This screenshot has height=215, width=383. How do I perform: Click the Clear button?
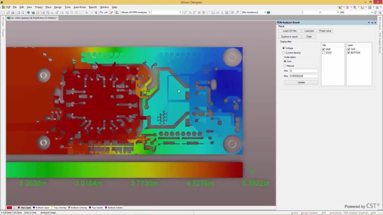point(309,37)
